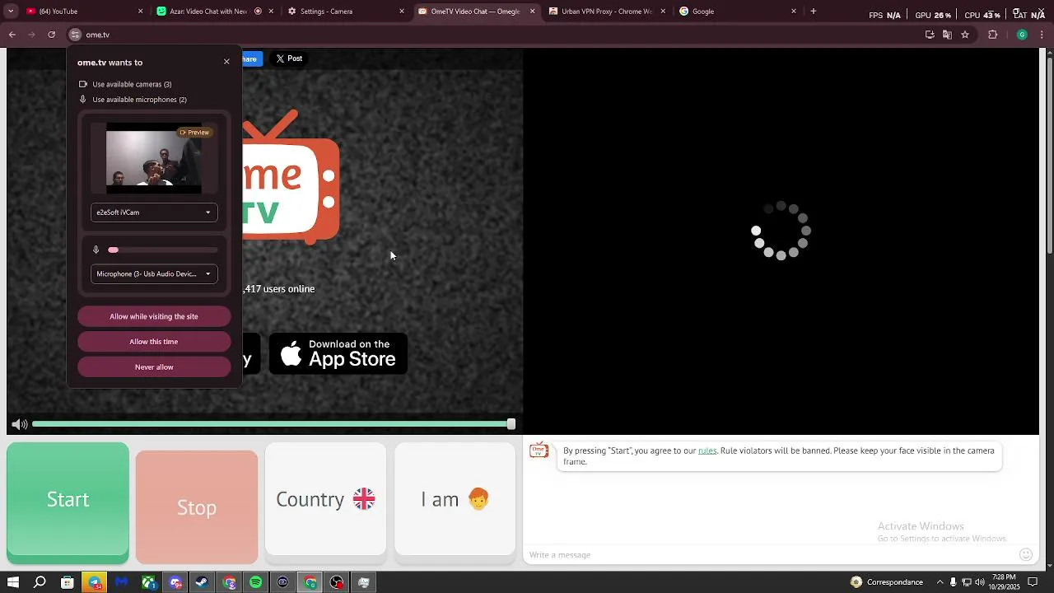Open Microsoft Store from the taskbar
The image size is (1054, 593).
click(68, 582)
